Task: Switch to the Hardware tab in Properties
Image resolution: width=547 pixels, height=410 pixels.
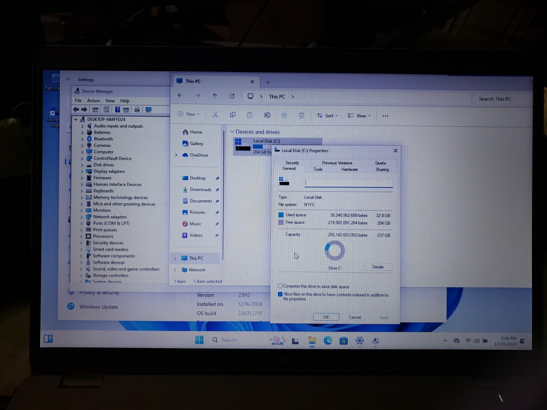Action: 350,170
